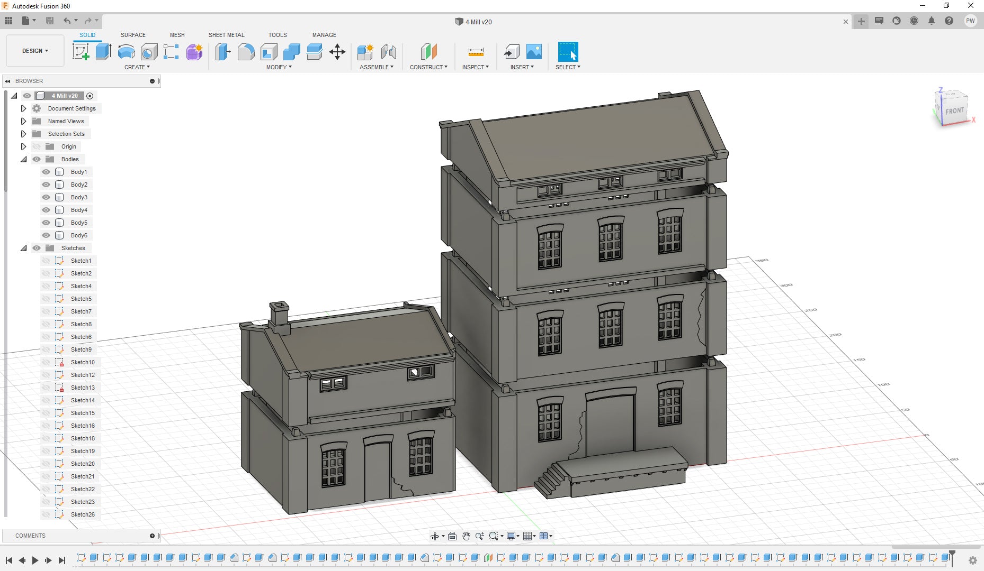Expand the Named Views node

tap(23, 121)
